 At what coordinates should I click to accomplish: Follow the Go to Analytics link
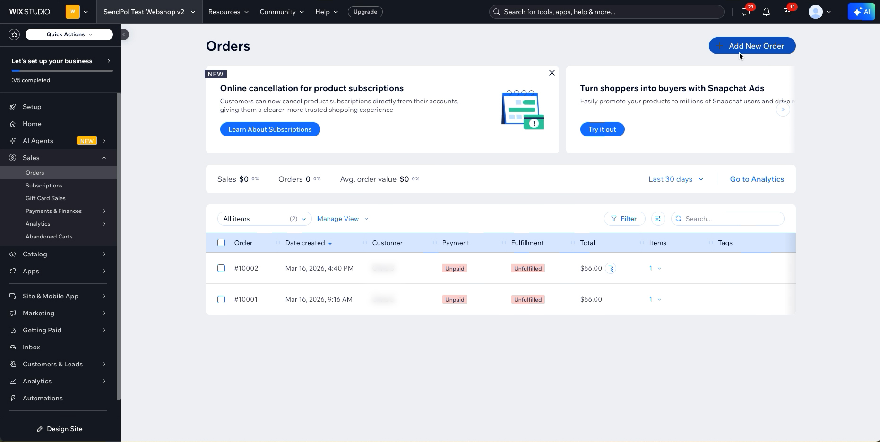pos(757,179)
